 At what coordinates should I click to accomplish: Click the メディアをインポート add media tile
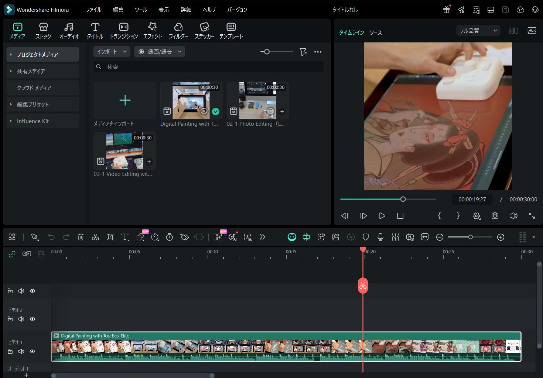[125, 100]
